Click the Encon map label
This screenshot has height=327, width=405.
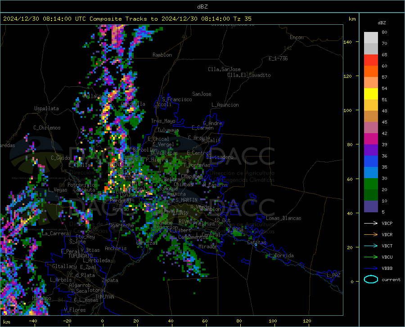click(297, 37)
